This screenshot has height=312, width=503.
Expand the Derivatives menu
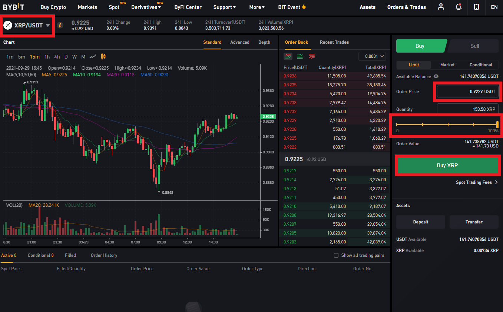(146, 7)
